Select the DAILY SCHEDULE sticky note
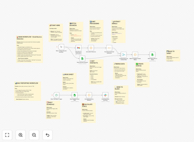 pyautogui.click(x=53, y=110)
